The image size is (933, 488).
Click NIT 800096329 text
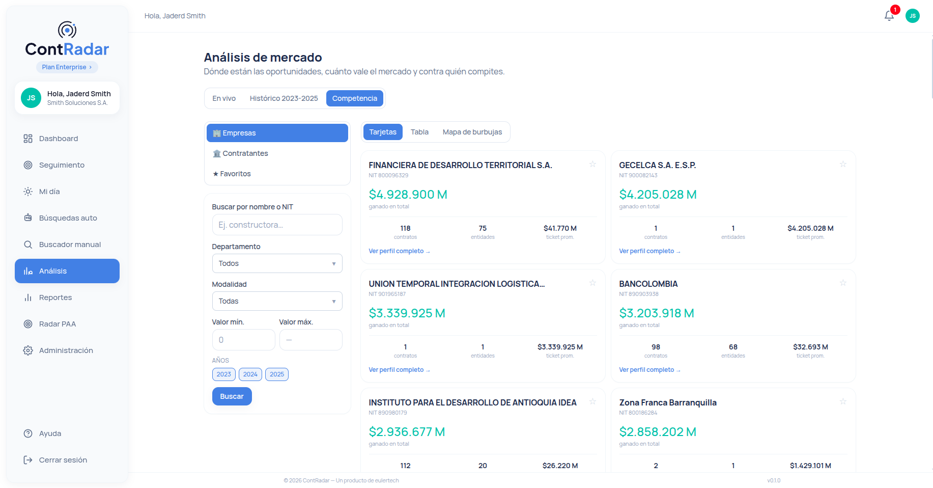tap(388, 175)
